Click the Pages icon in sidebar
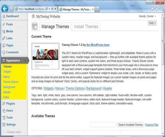This screenshot has height=137, width=165. (4, 45)
